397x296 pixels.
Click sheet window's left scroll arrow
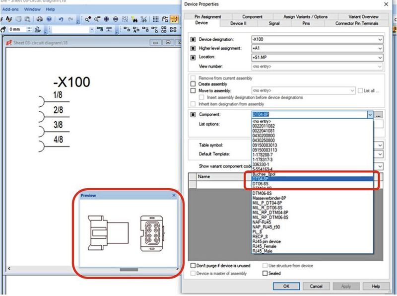click(9, 268)
